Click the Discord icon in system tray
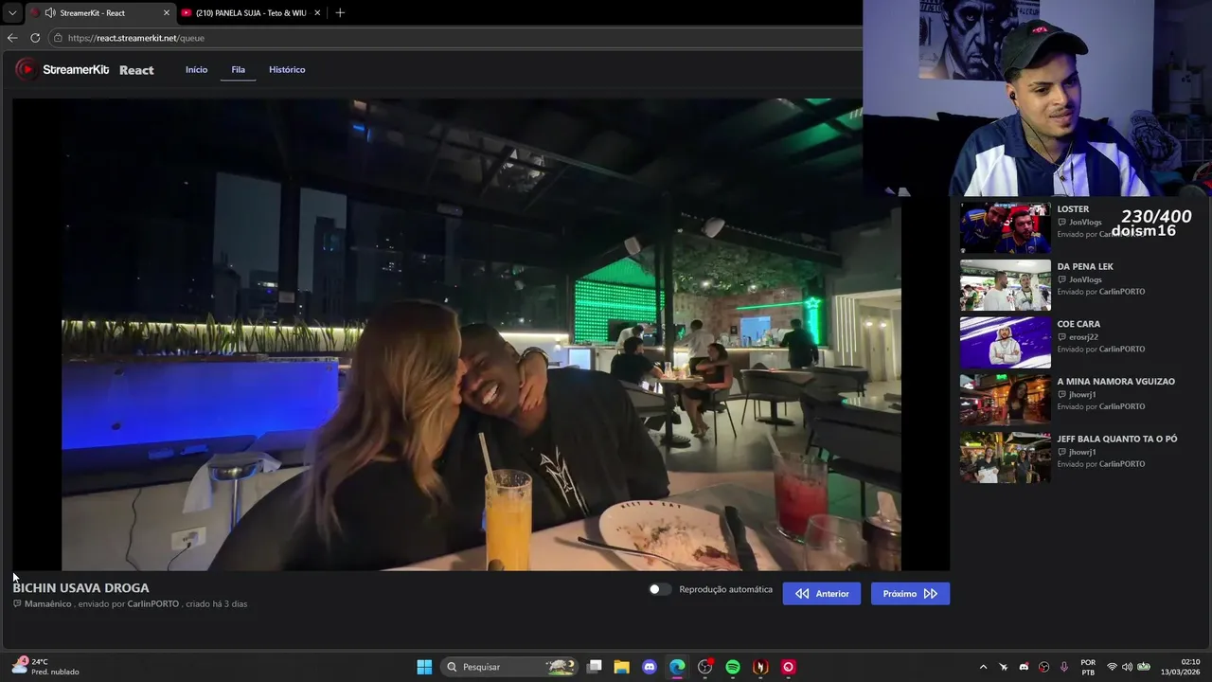 pyautogui.click(x=1024, y=667)
